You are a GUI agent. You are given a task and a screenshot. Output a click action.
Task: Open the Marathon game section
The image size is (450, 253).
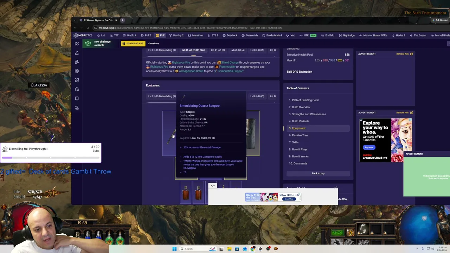pos(195,35)
